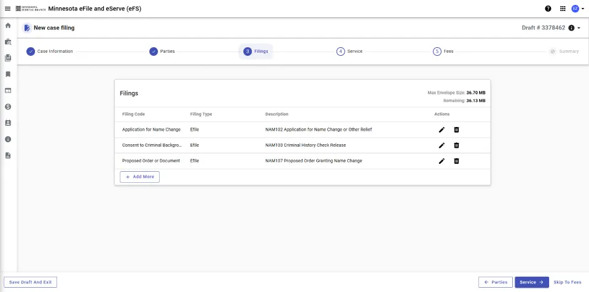Click Proposed Order or Document filing code

pyautogui.click(x=151, y=161)
